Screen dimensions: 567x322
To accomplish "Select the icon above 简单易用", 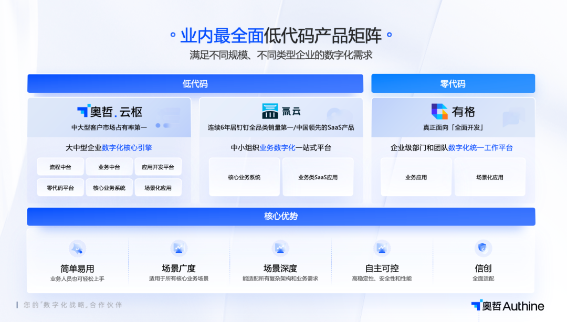I will [x=77, y=248].
